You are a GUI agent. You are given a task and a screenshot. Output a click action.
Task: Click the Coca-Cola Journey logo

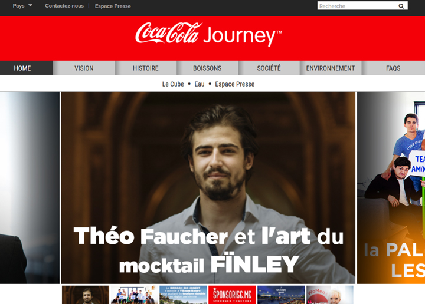click(x=208, y=34)
